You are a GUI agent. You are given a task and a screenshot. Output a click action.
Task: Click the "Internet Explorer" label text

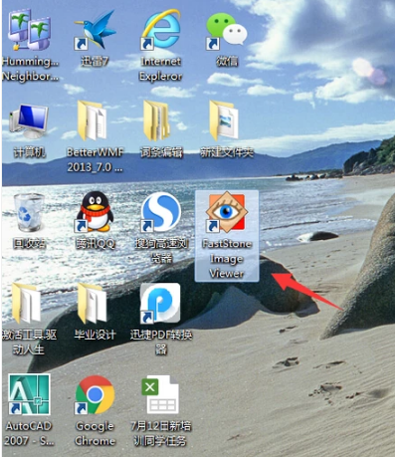[x=161, y=69]
